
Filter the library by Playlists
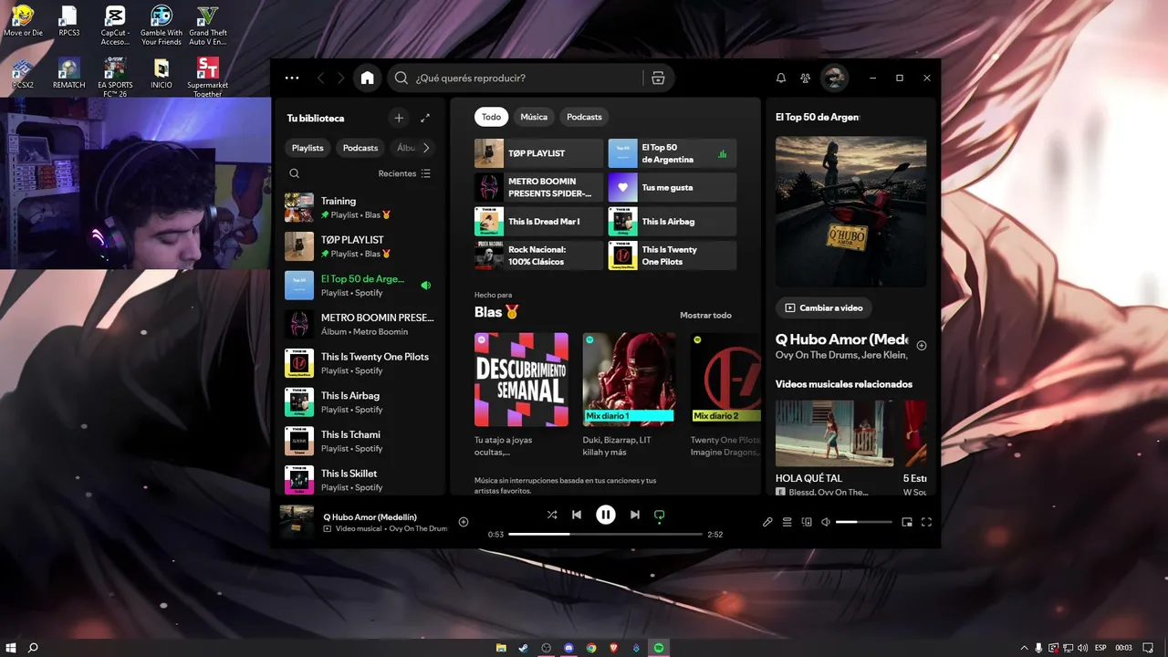308,148
